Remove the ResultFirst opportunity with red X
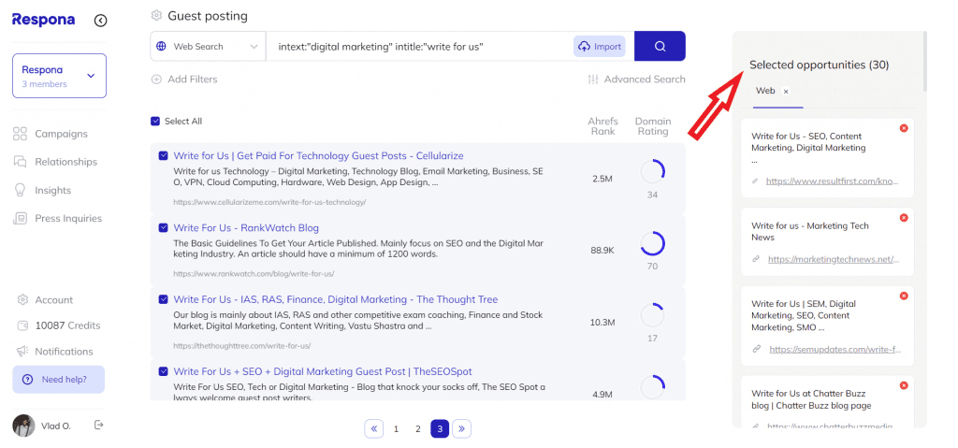 pos(904,128)
